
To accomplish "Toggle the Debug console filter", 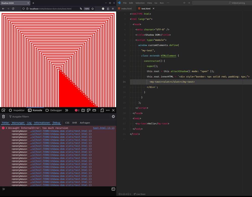I will (x=56, y=123).
